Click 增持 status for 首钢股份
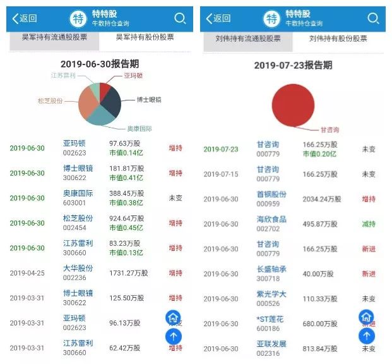The width and height of the screenshot is (392, 364). (369, 199)
